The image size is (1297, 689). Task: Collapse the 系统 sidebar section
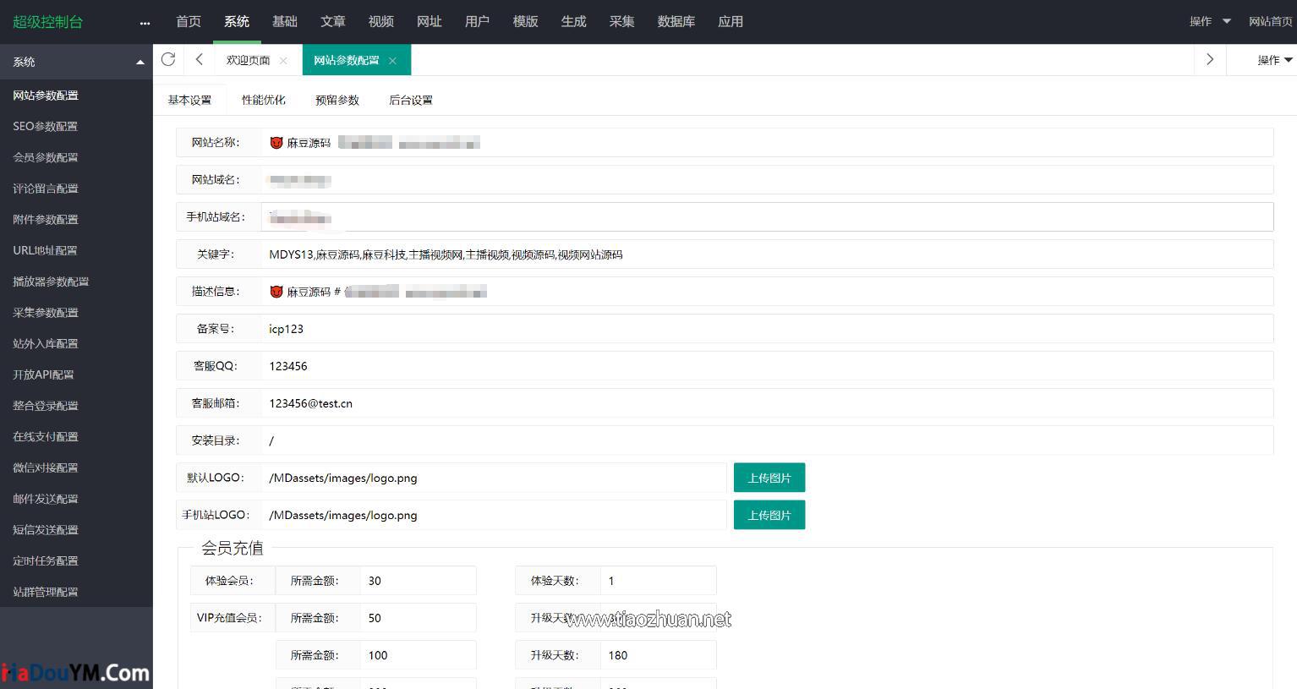click(x=140, y=62)
